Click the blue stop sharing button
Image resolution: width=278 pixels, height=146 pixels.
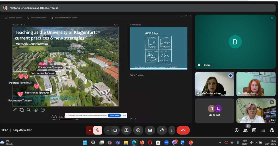114,116
